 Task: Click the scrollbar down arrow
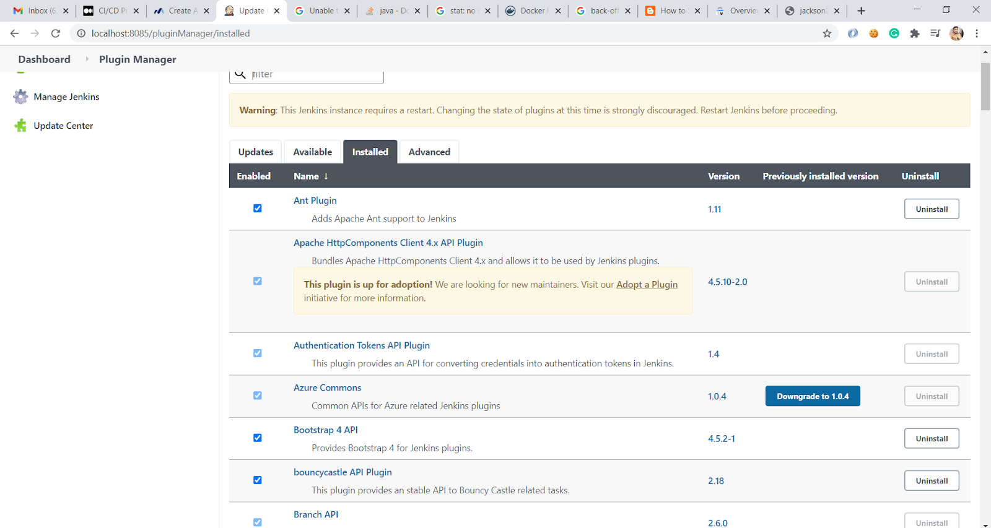tap(985, 525)
